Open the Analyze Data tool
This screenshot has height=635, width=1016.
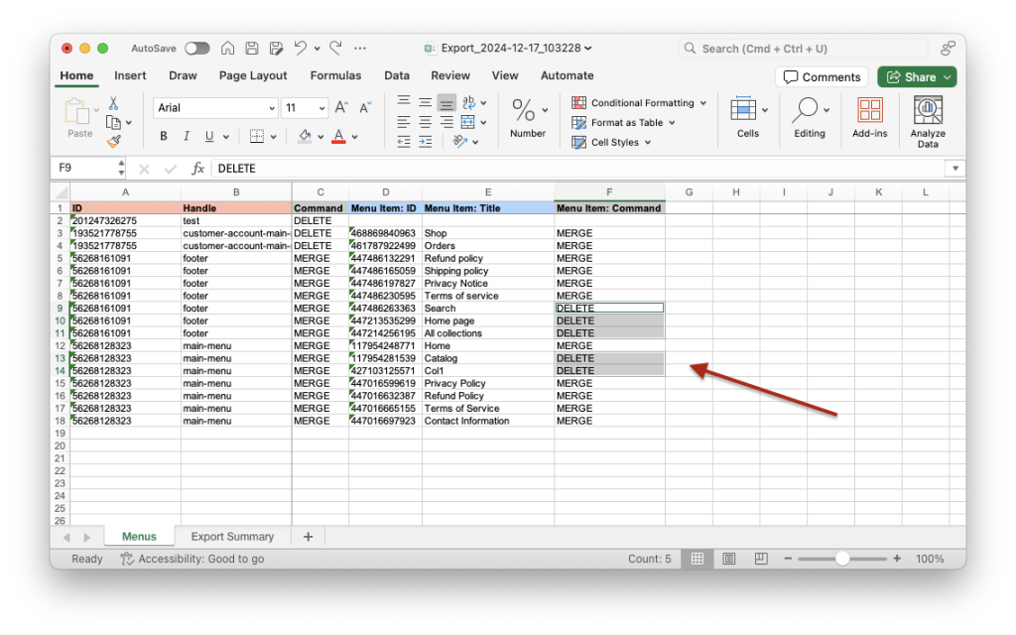point(928,117)
